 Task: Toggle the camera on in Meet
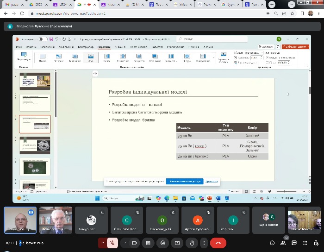point(135,243)
